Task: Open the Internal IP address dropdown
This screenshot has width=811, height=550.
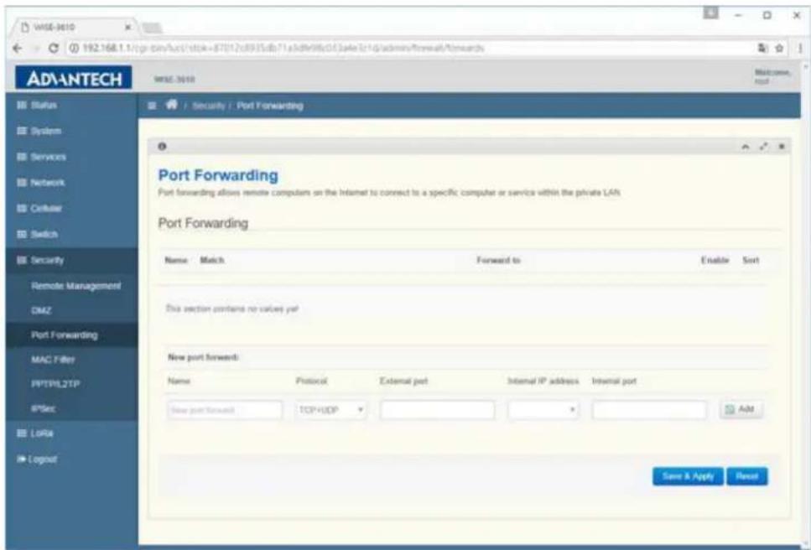Action: [x=543, y=410]
